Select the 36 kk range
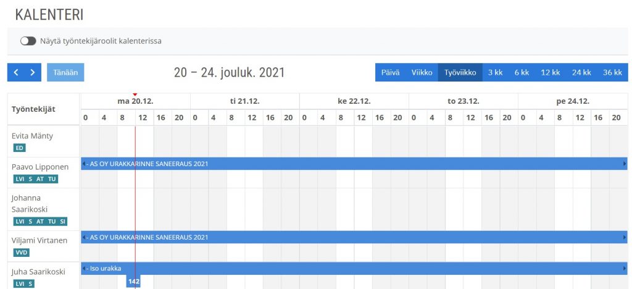The height and width of the screenshot is (289, 632). [x=612, y=72]
